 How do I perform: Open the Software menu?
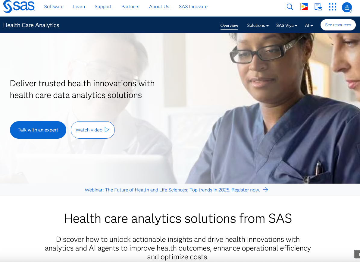[54, 7]
